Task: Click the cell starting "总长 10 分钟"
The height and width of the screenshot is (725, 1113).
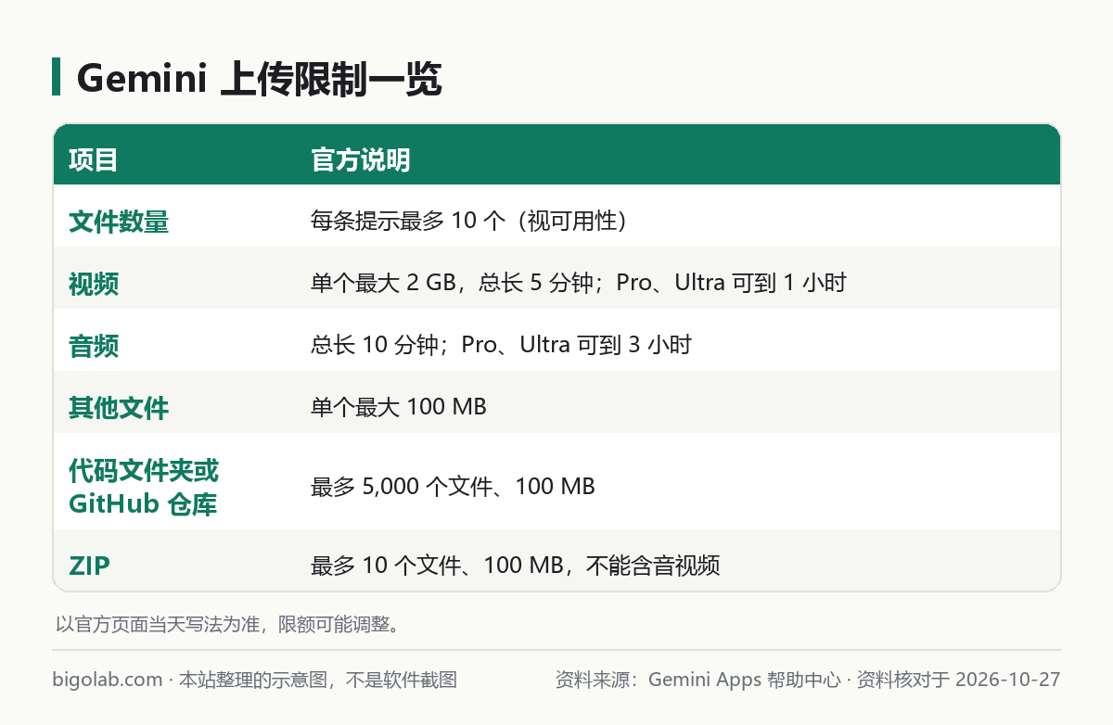Action: pos(501,345)
